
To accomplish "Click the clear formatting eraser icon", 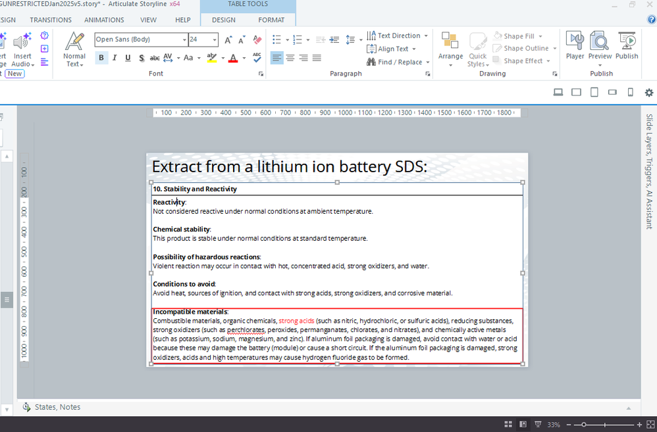I will [x=257, y=40].
